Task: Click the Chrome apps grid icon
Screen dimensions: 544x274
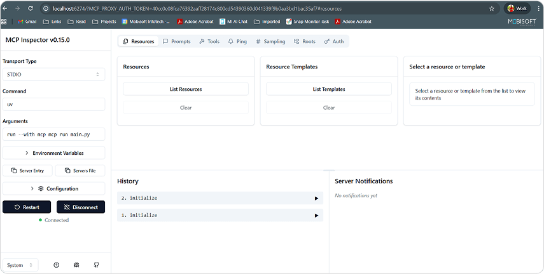Action: pyautogui.click(x=4, y=21)
